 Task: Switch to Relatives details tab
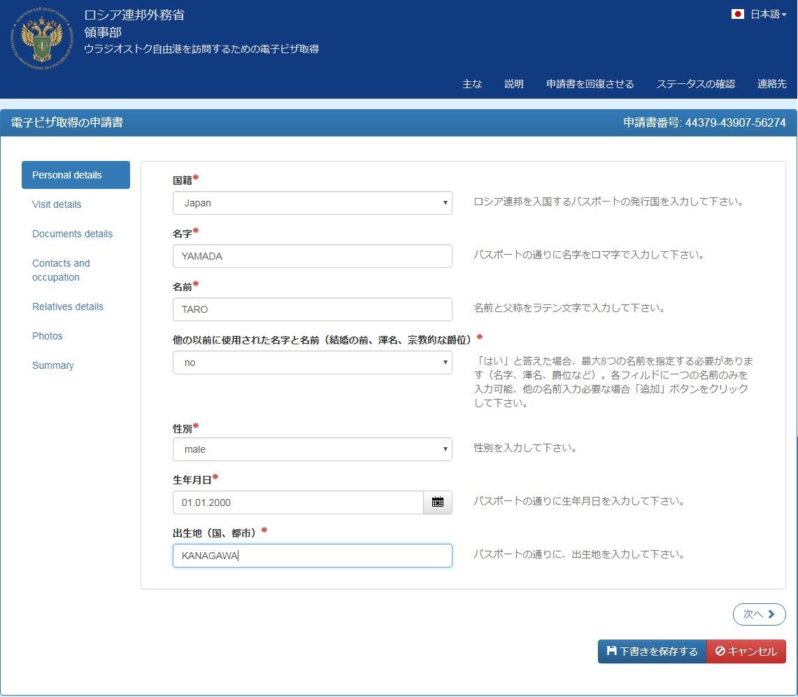click(x=67, y=307)
